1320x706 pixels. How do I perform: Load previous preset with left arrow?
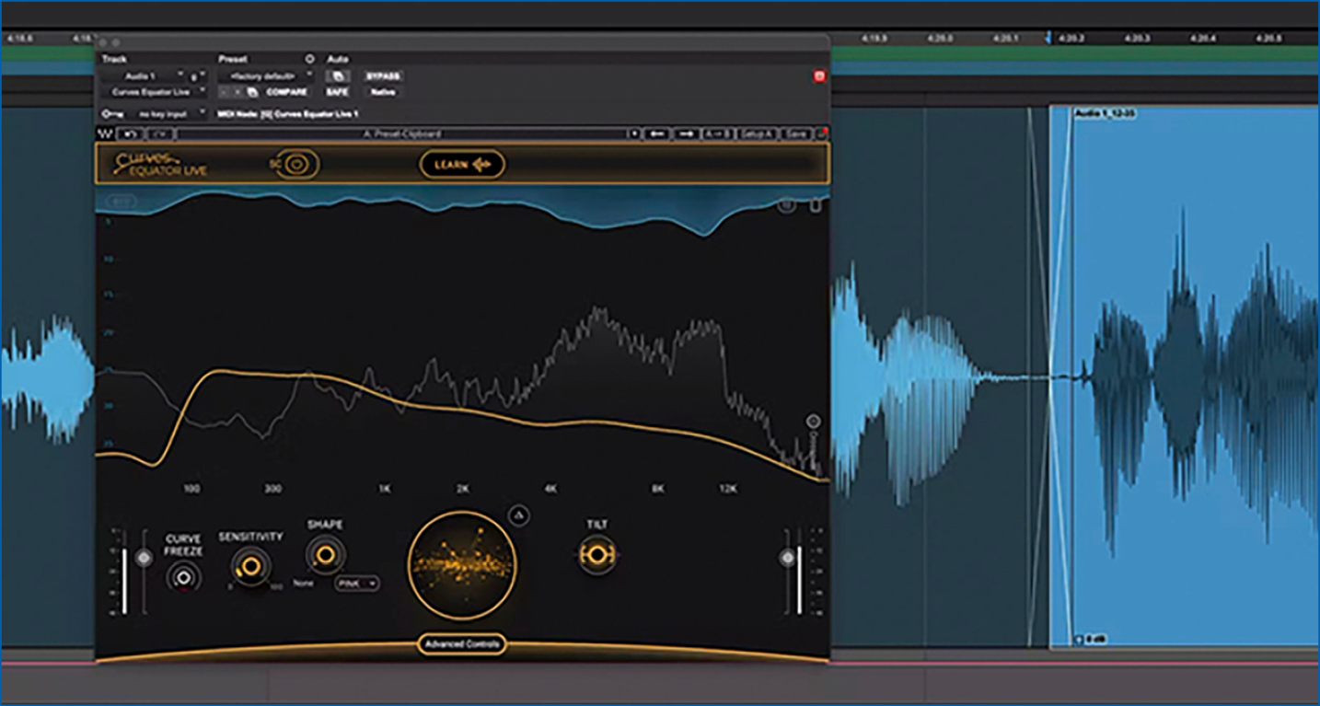(x=657, y=134)
